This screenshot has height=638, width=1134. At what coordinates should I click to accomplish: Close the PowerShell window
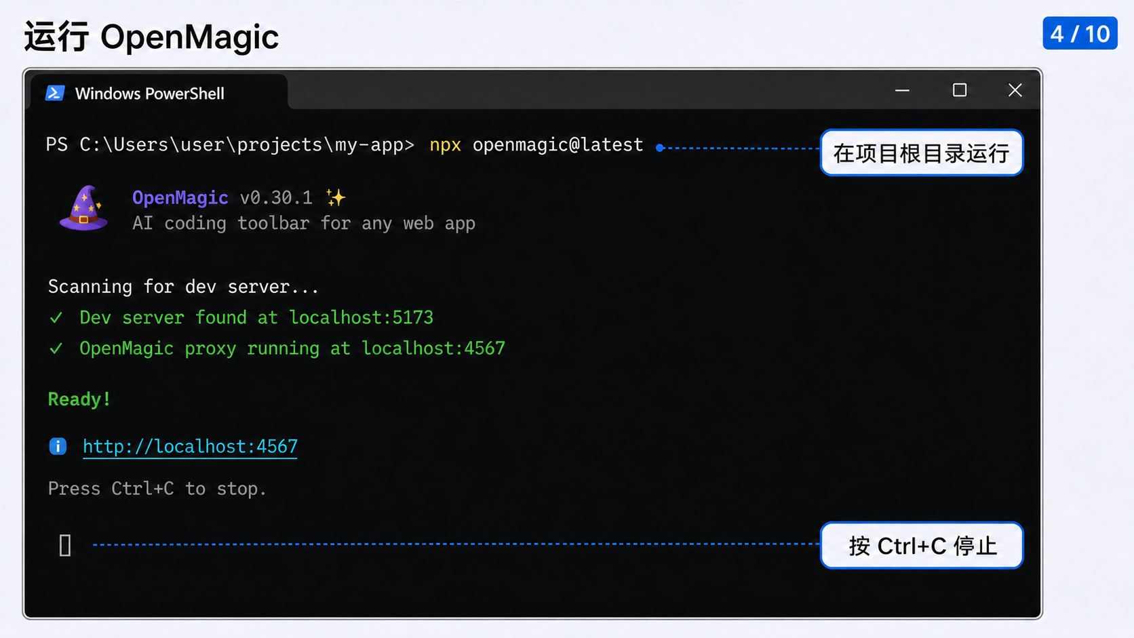[x=1015, y=90]
